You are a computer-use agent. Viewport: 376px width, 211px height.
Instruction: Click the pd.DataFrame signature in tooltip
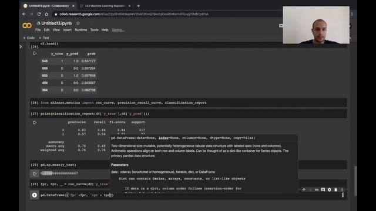tap(183, 138)
